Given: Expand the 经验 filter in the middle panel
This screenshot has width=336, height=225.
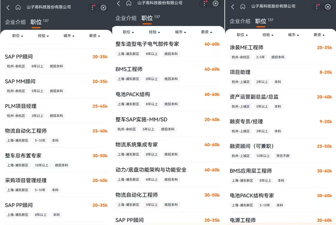Looking at the screenshot, I should click(x=155, y=32).
